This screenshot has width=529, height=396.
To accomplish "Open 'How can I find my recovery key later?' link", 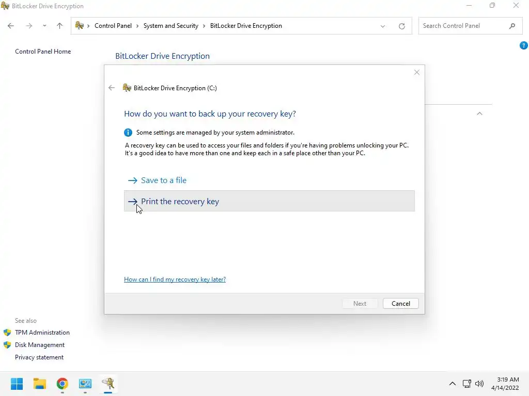I will click(175, 279).
